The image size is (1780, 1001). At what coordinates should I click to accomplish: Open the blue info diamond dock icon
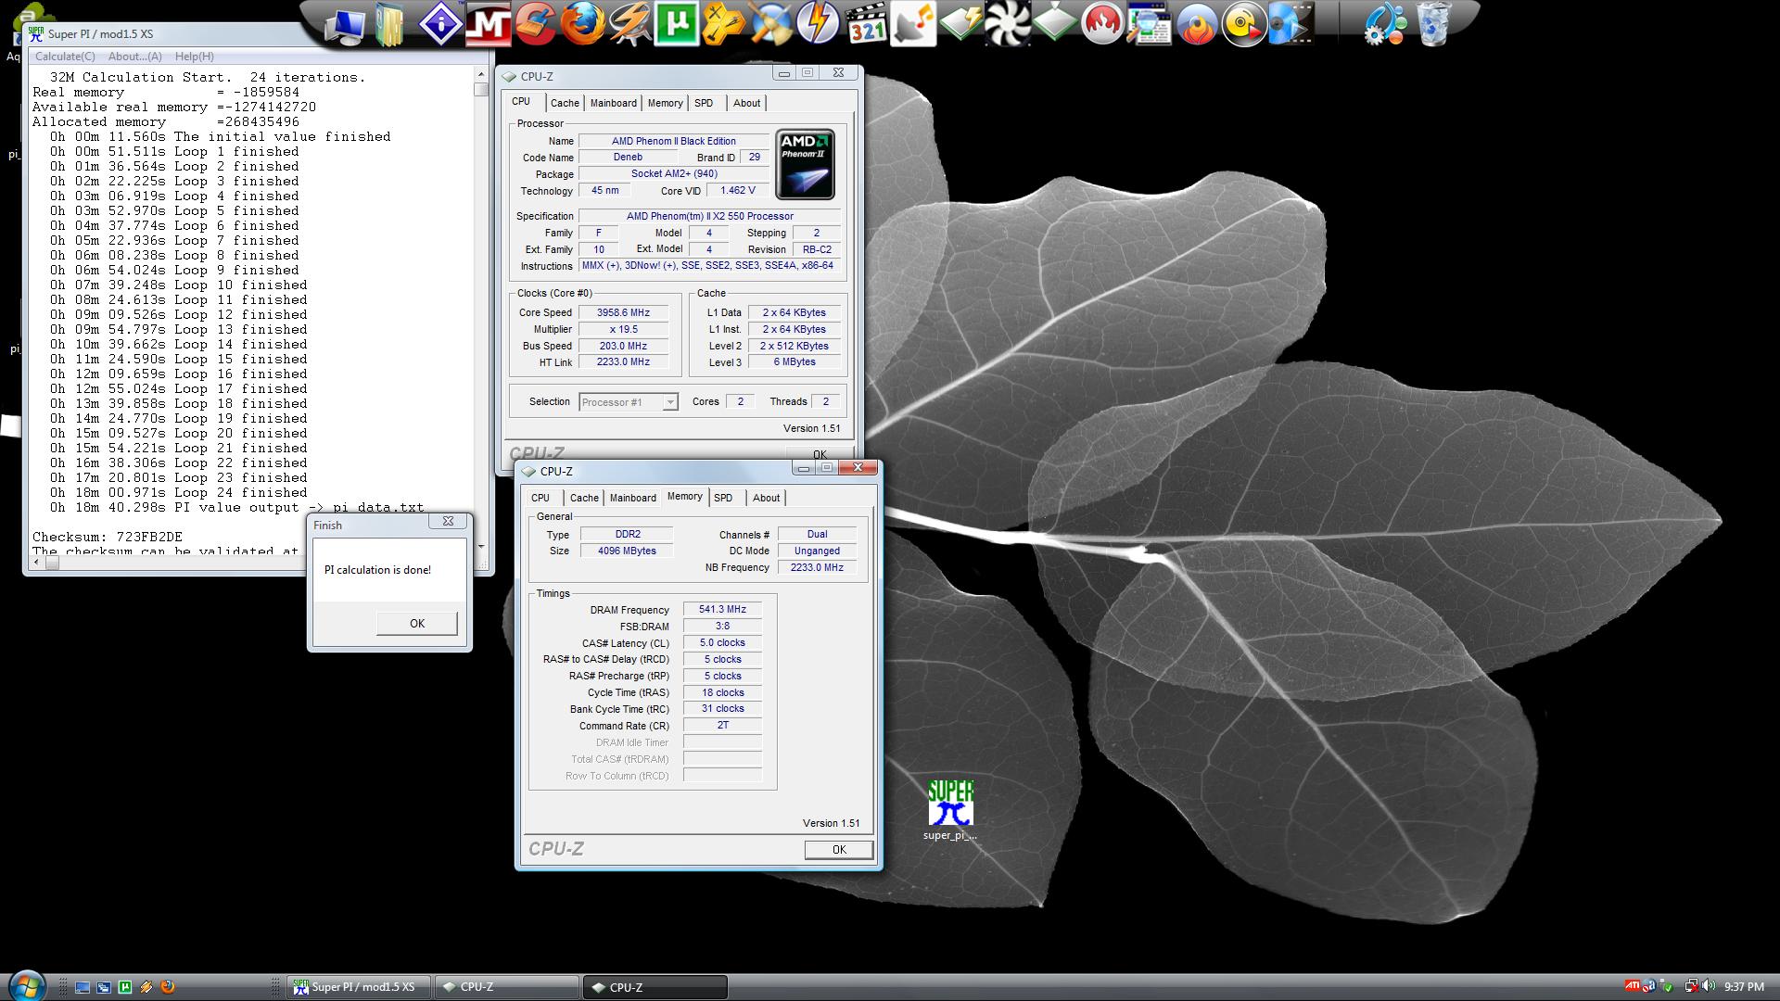440,24
